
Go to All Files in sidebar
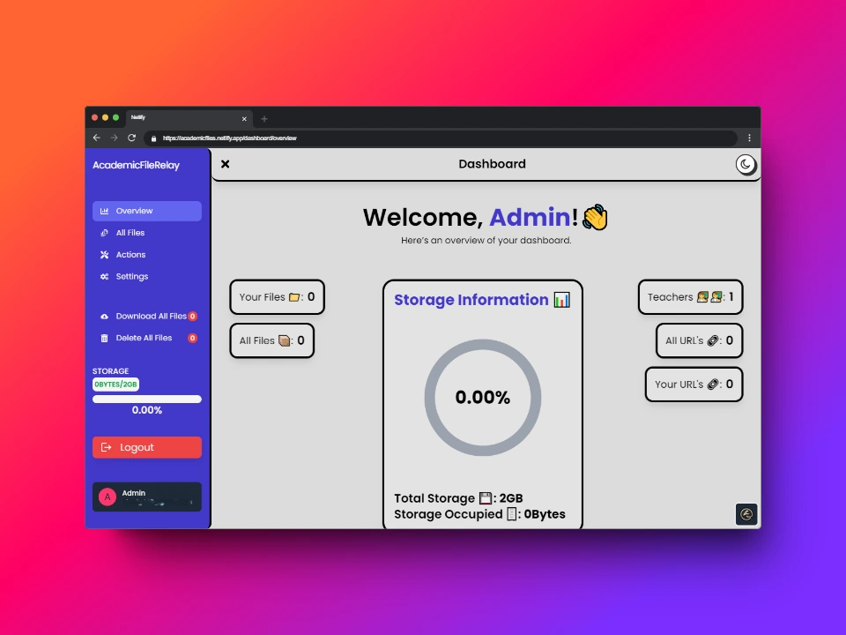click(130, 233)
